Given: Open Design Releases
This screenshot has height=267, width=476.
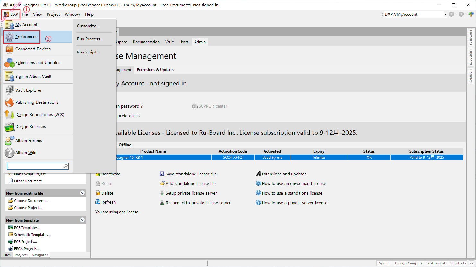Looking at the screenshot, I should [38, 127].
